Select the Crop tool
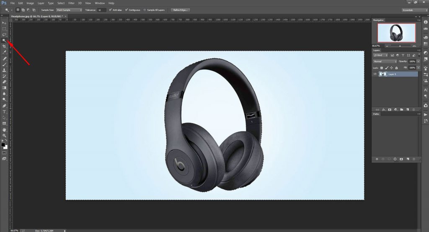 tap(4, 46)
